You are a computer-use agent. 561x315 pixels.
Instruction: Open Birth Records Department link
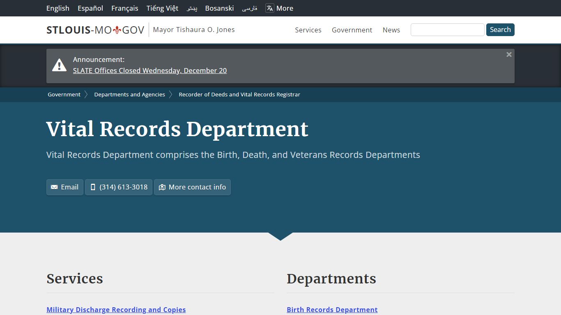coord(332,310)
